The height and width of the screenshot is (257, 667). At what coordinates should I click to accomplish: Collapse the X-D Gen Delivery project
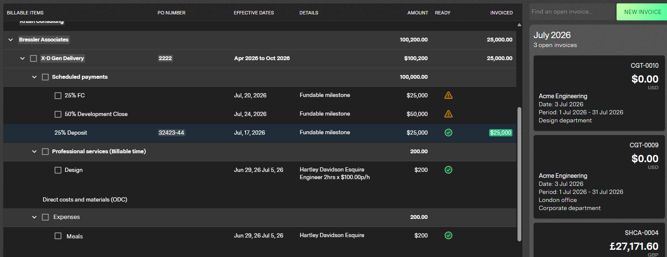tap(22, 58)
